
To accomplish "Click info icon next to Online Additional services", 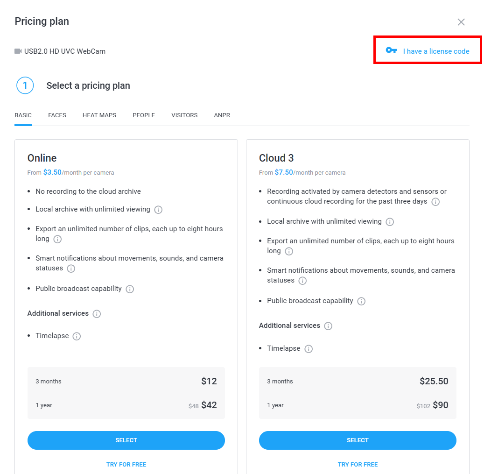I will point(97,314).
